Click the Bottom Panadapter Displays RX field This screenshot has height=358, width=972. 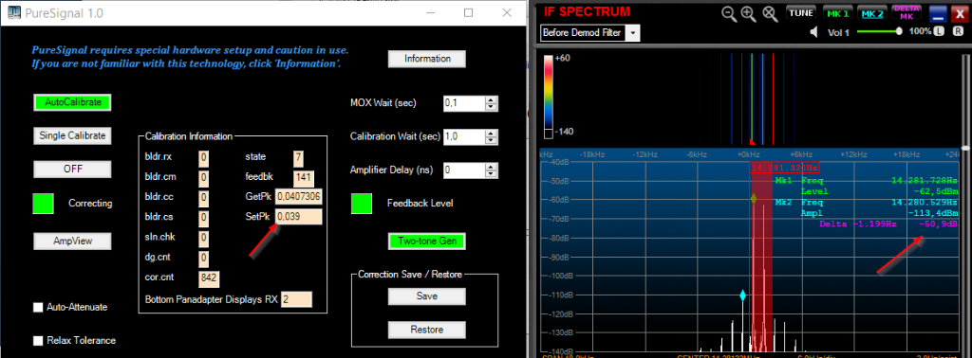296,299
